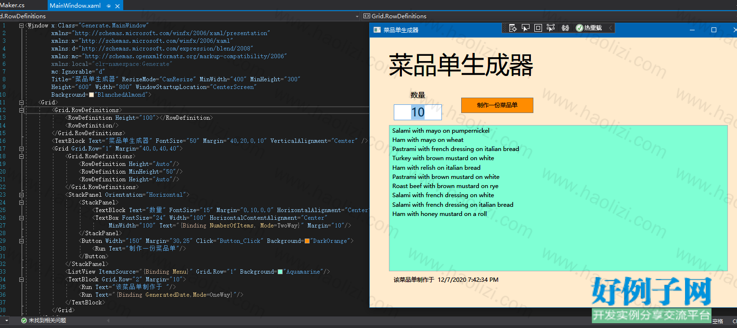The image size is (737, 328).
Task: Close the MainWindow.xaml tab
Action: [118, 6]
